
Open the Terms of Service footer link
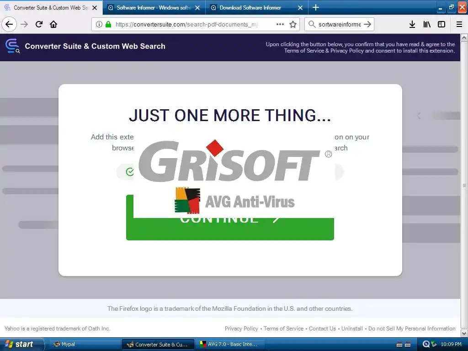[283, 328]
